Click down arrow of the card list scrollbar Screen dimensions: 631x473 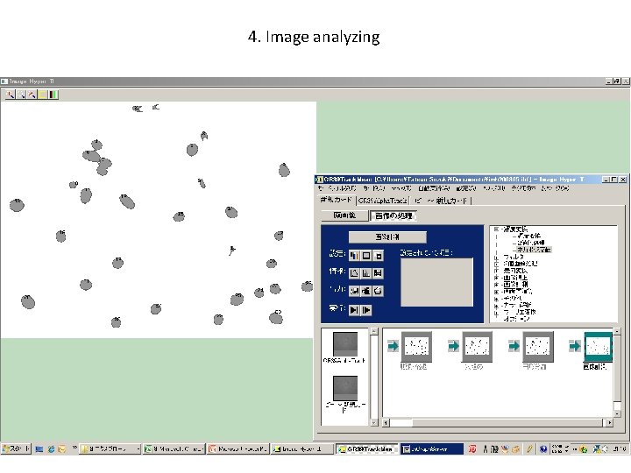pyautogui.click(x=374, y=422)
